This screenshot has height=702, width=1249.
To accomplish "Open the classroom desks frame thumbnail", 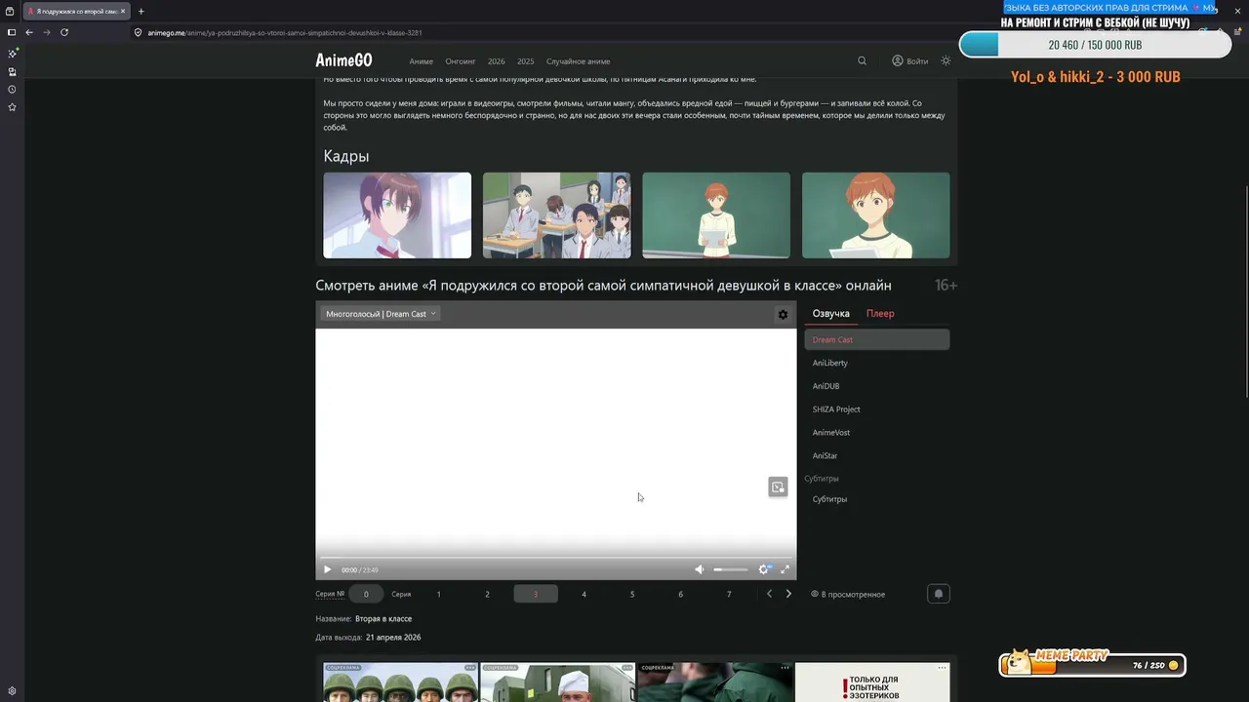I will 556,215.
